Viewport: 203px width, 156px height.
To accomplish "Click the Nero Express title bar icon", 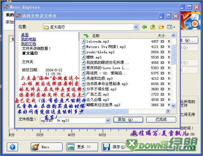I will [6, 7].
